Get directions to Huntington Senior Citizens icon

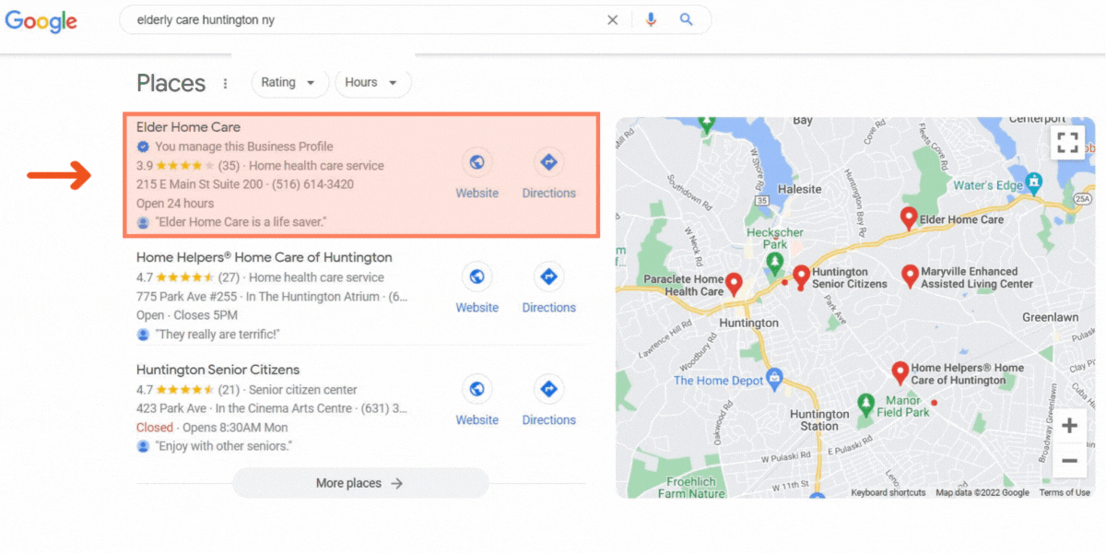[x=548, y=389]
